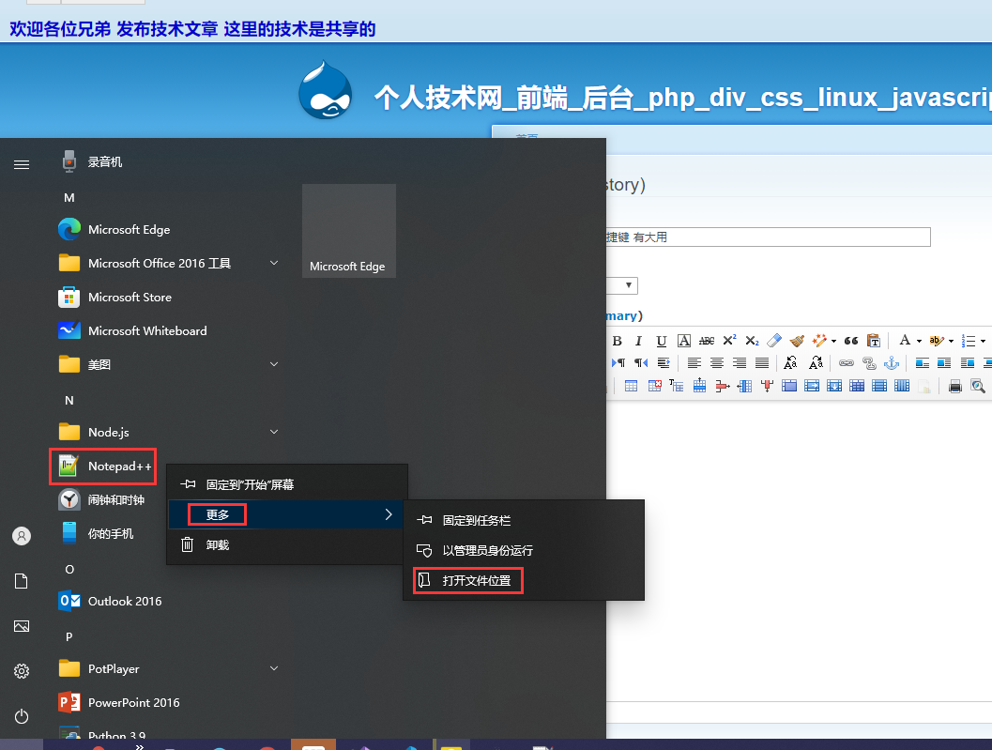Screen dimensions: 992x750
Task: Click 打开文件位置 in the submenu
Action: pos(524,580)
